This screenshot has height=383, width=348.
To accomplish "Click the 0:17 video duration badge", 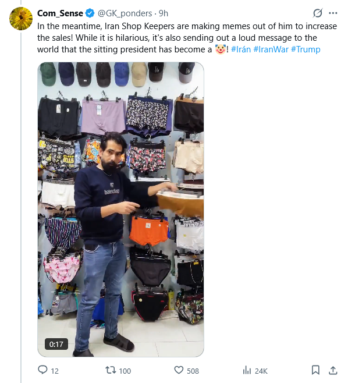I will pos(56,344).
